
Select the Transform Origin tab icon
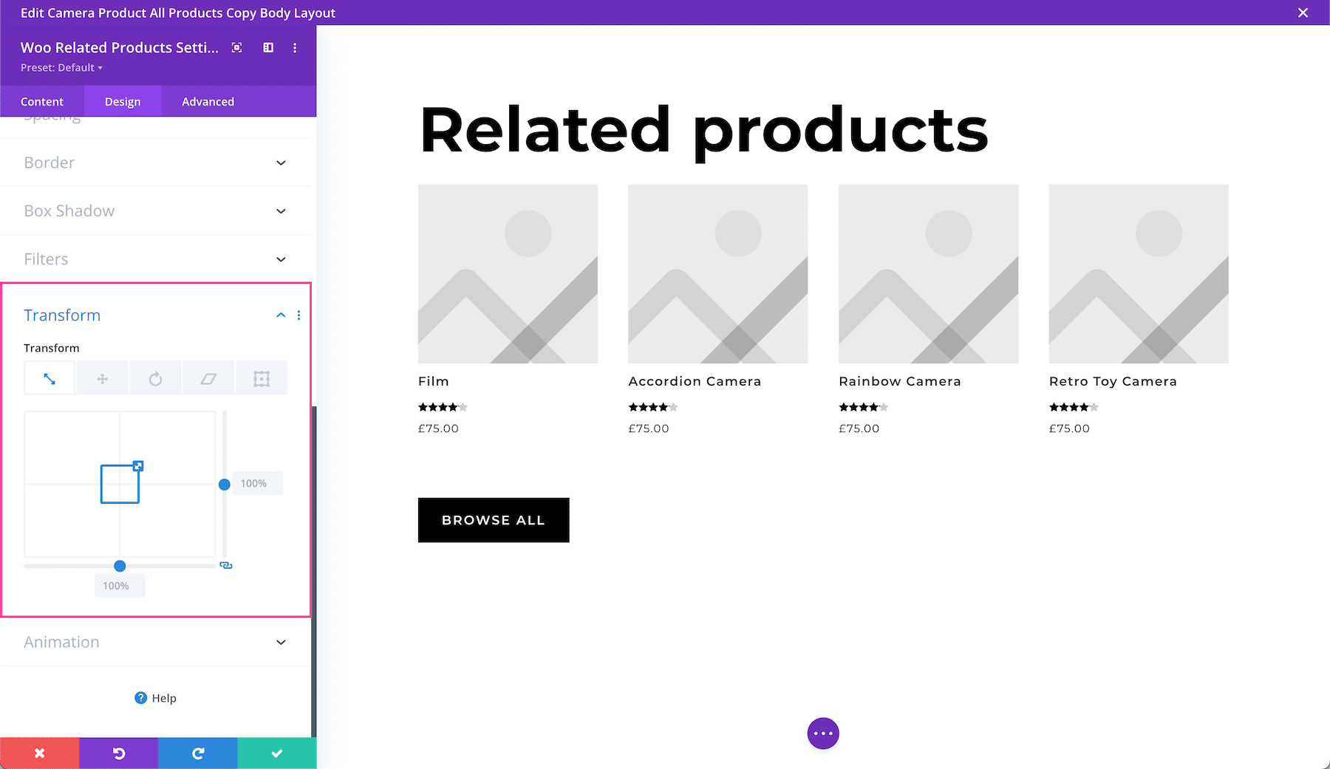(262, 379)
